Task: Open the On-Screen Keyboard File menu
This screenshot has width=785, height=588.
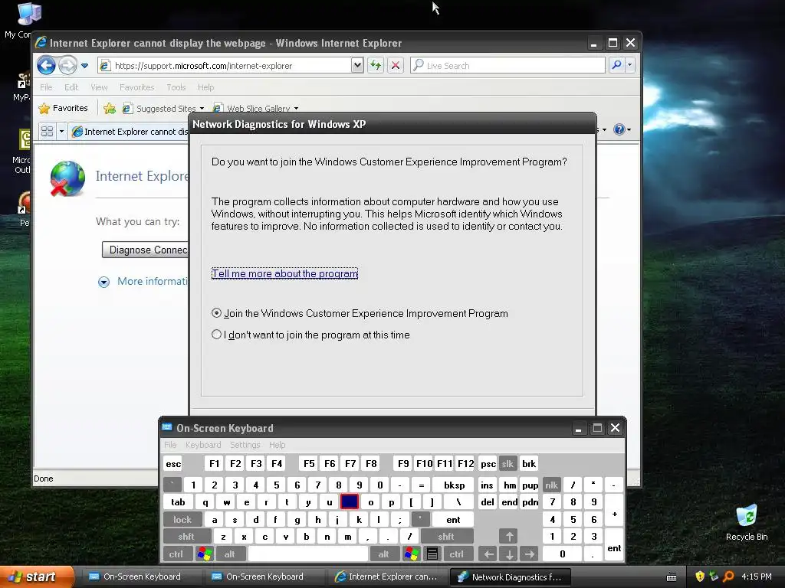Action: 170,445
